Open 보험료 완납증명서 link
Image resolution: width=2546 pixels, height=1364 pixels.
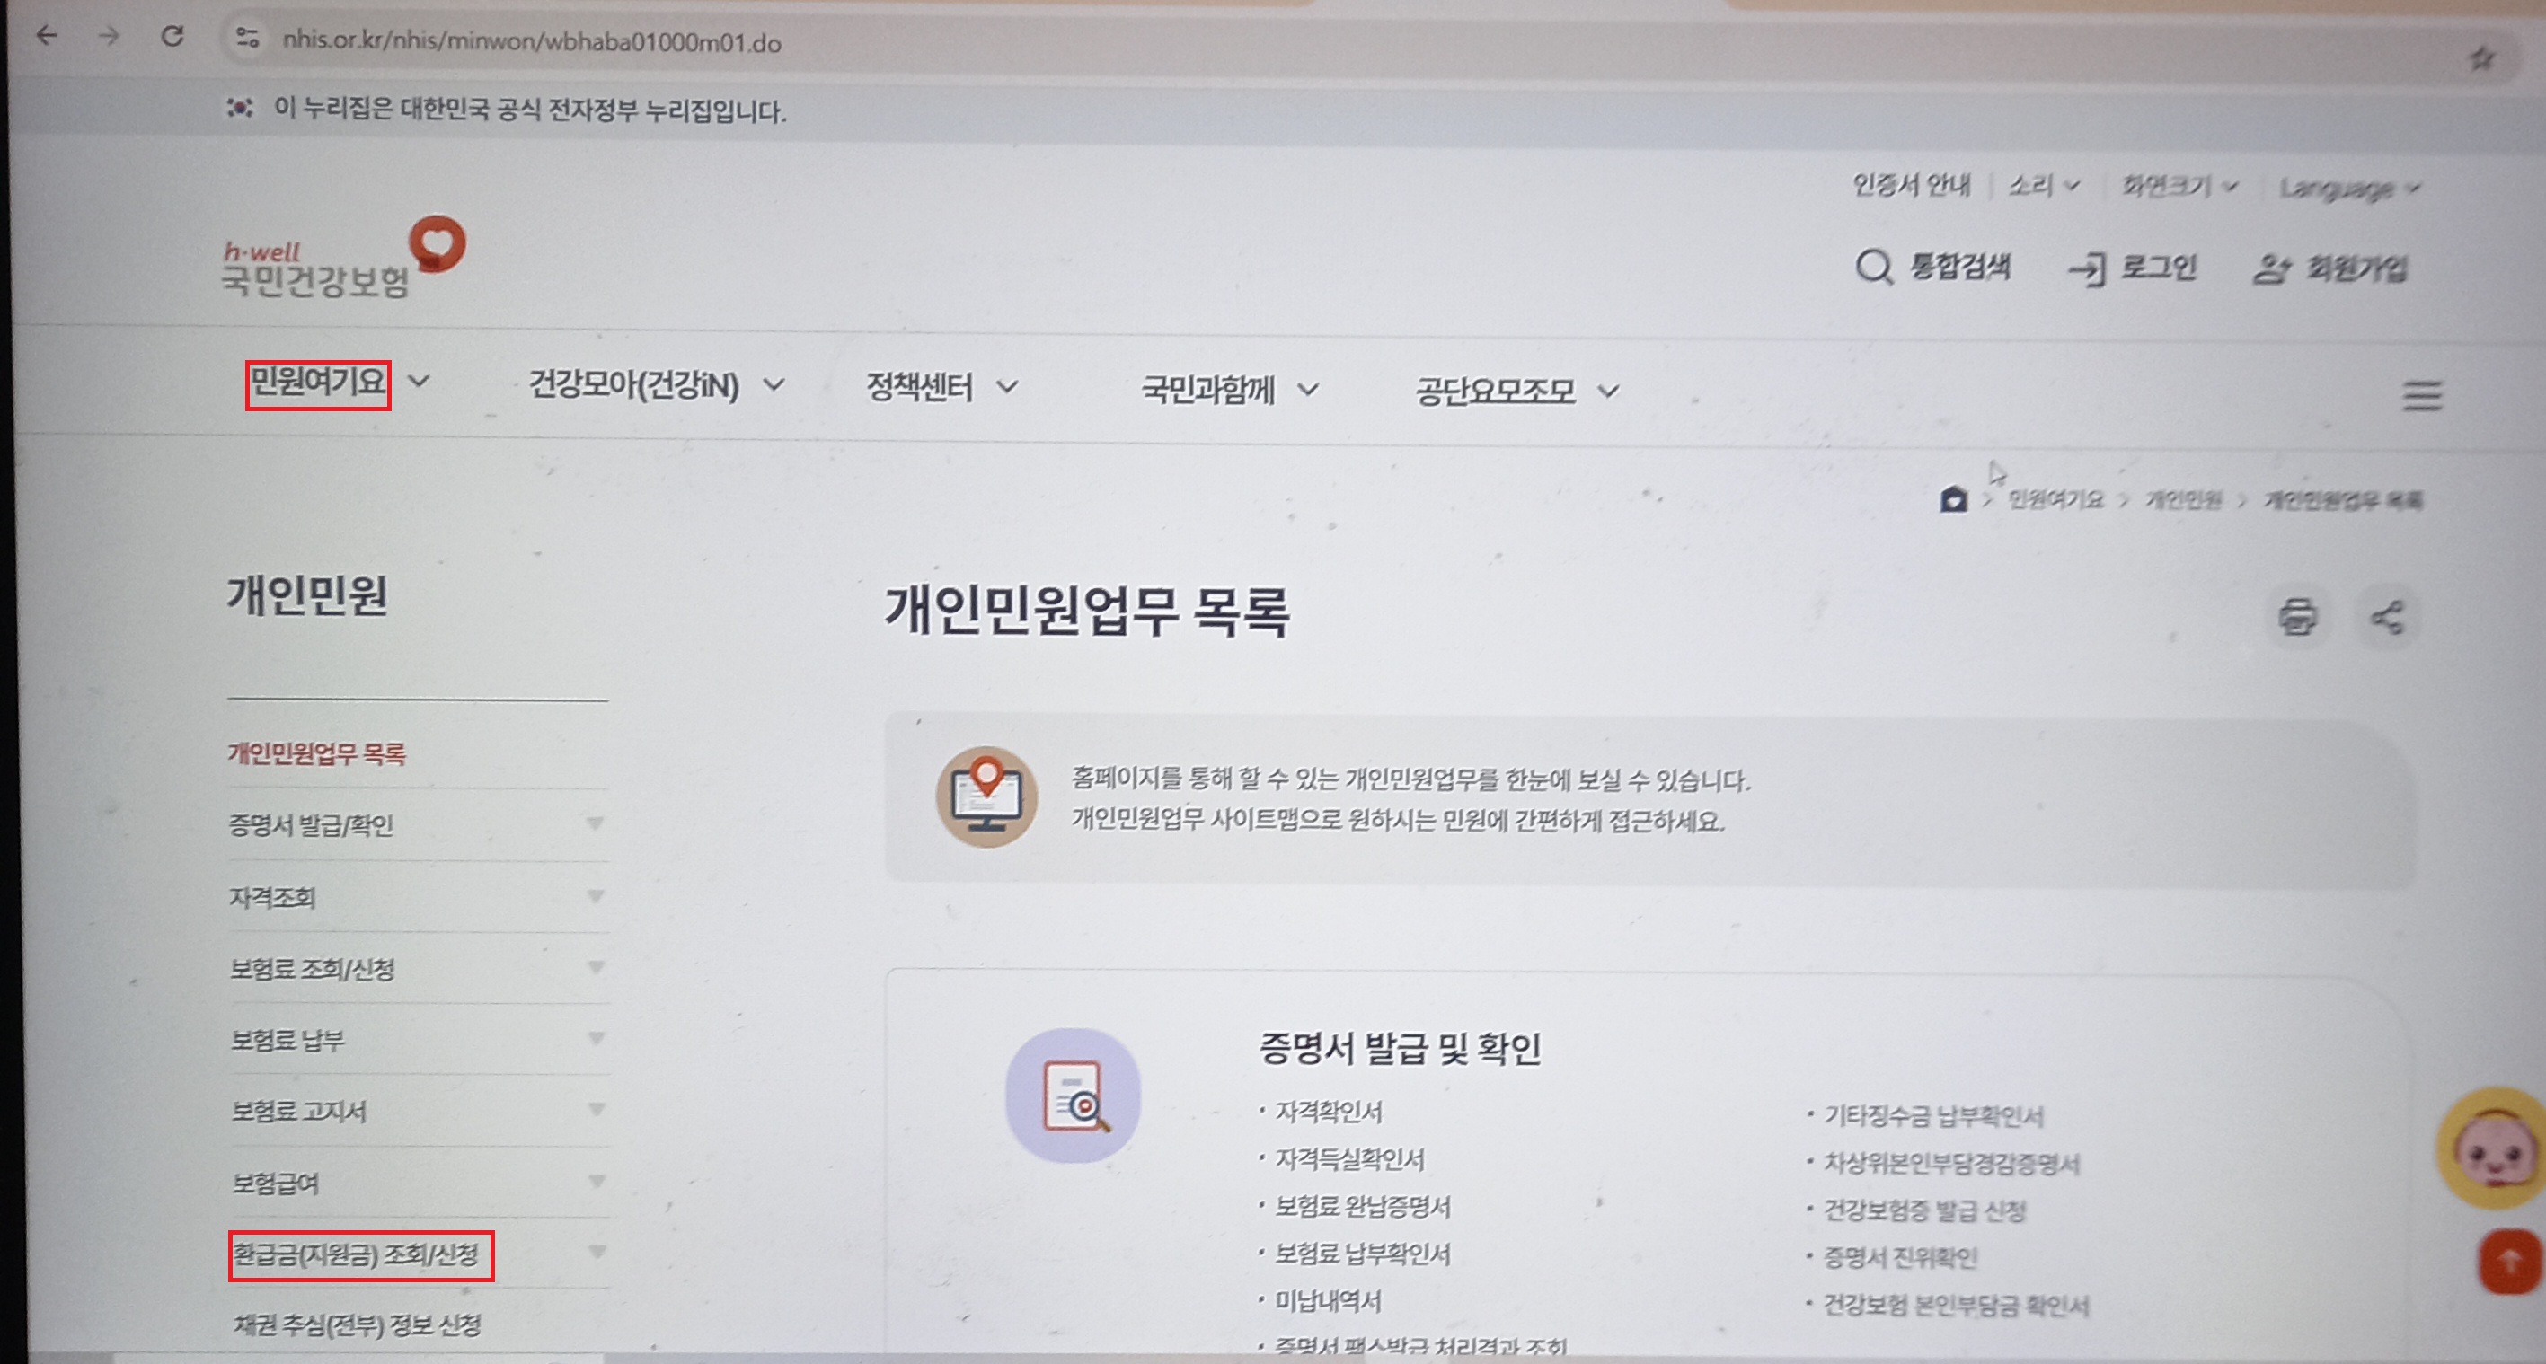coord(1362,1206)
